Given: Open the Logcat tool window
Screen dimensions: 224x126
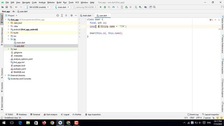Looking at the screenshot, I should [65, 114].
